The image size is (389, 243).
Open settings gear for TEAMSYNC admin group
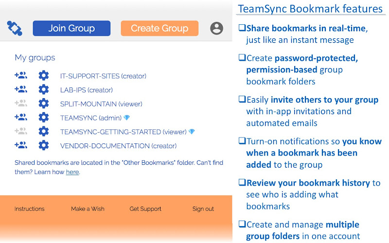click(44, 117)
